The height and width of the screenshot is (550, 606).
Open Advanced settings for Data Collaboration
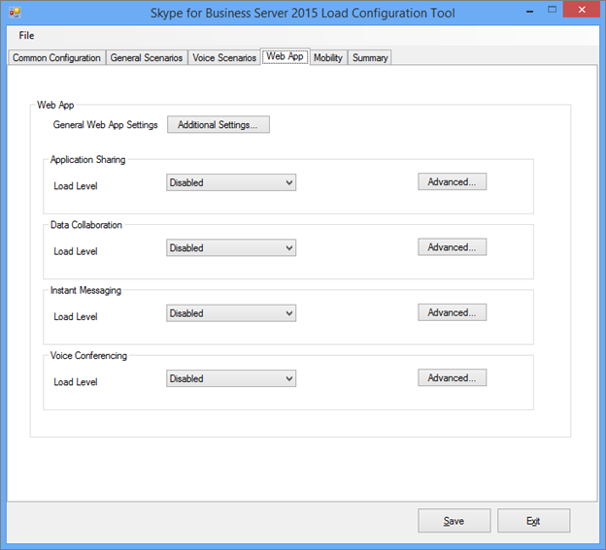point(453,247)
